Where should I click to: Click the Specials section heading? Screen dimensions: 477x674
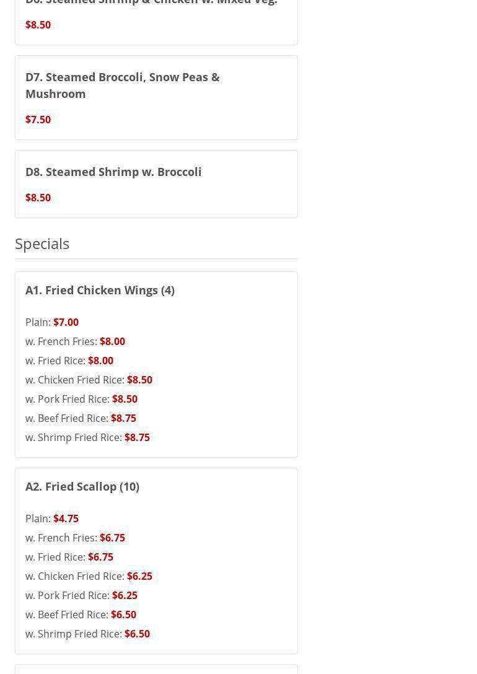[x=42, y=243]
